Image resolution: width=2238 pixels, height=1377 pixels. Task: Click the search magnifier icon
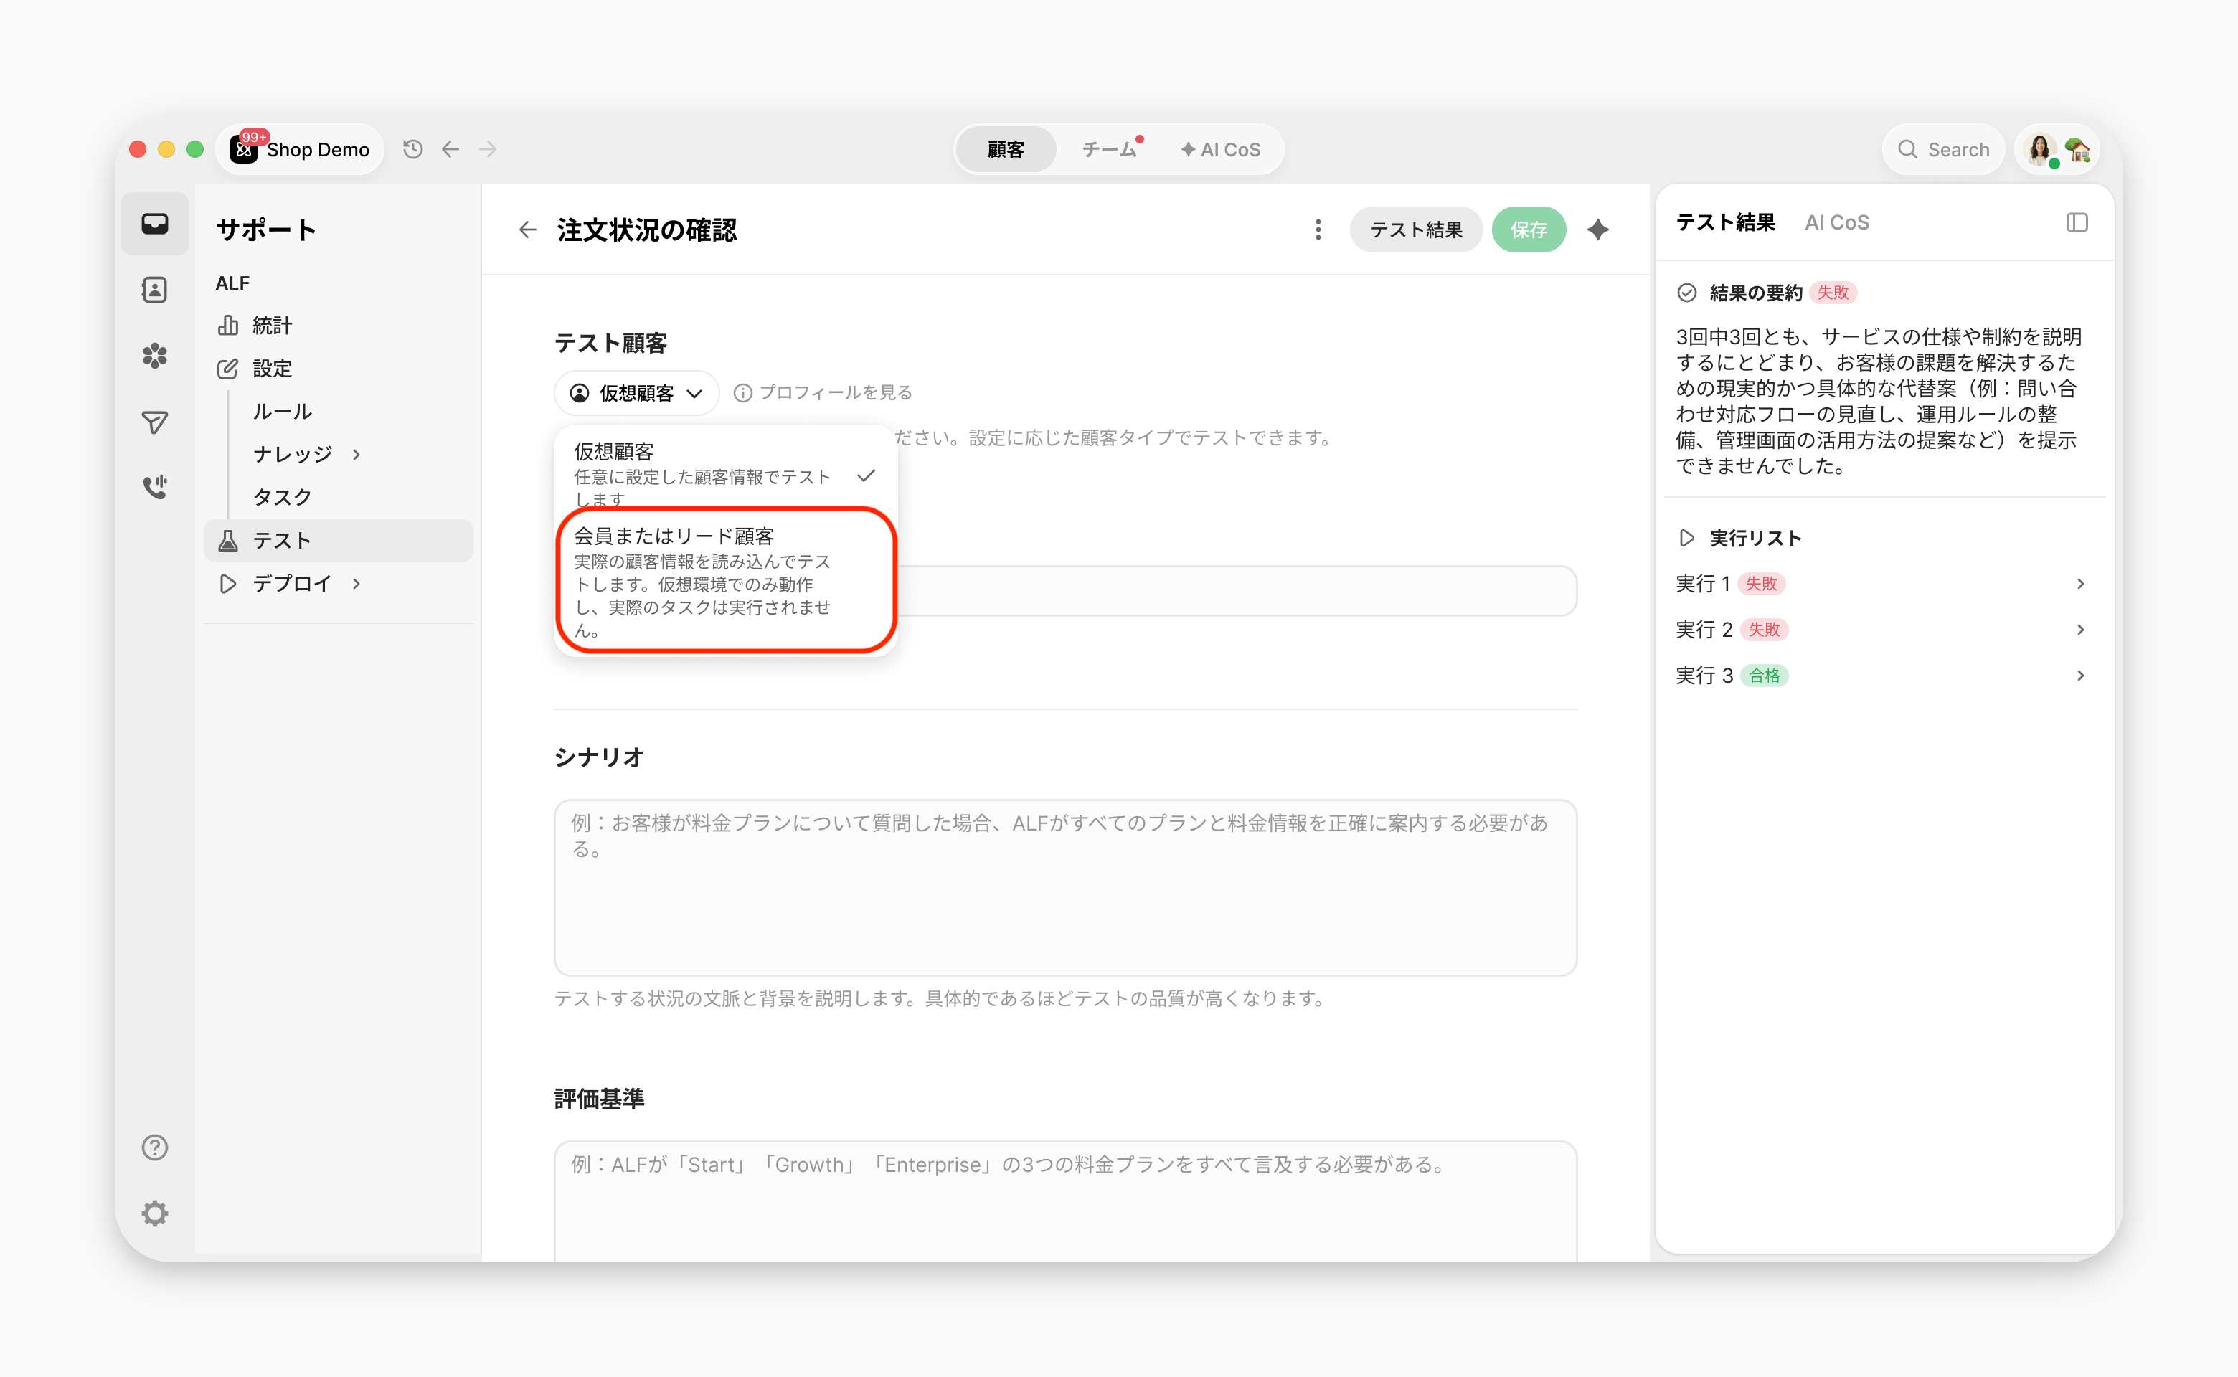[x=1907, y=149]
